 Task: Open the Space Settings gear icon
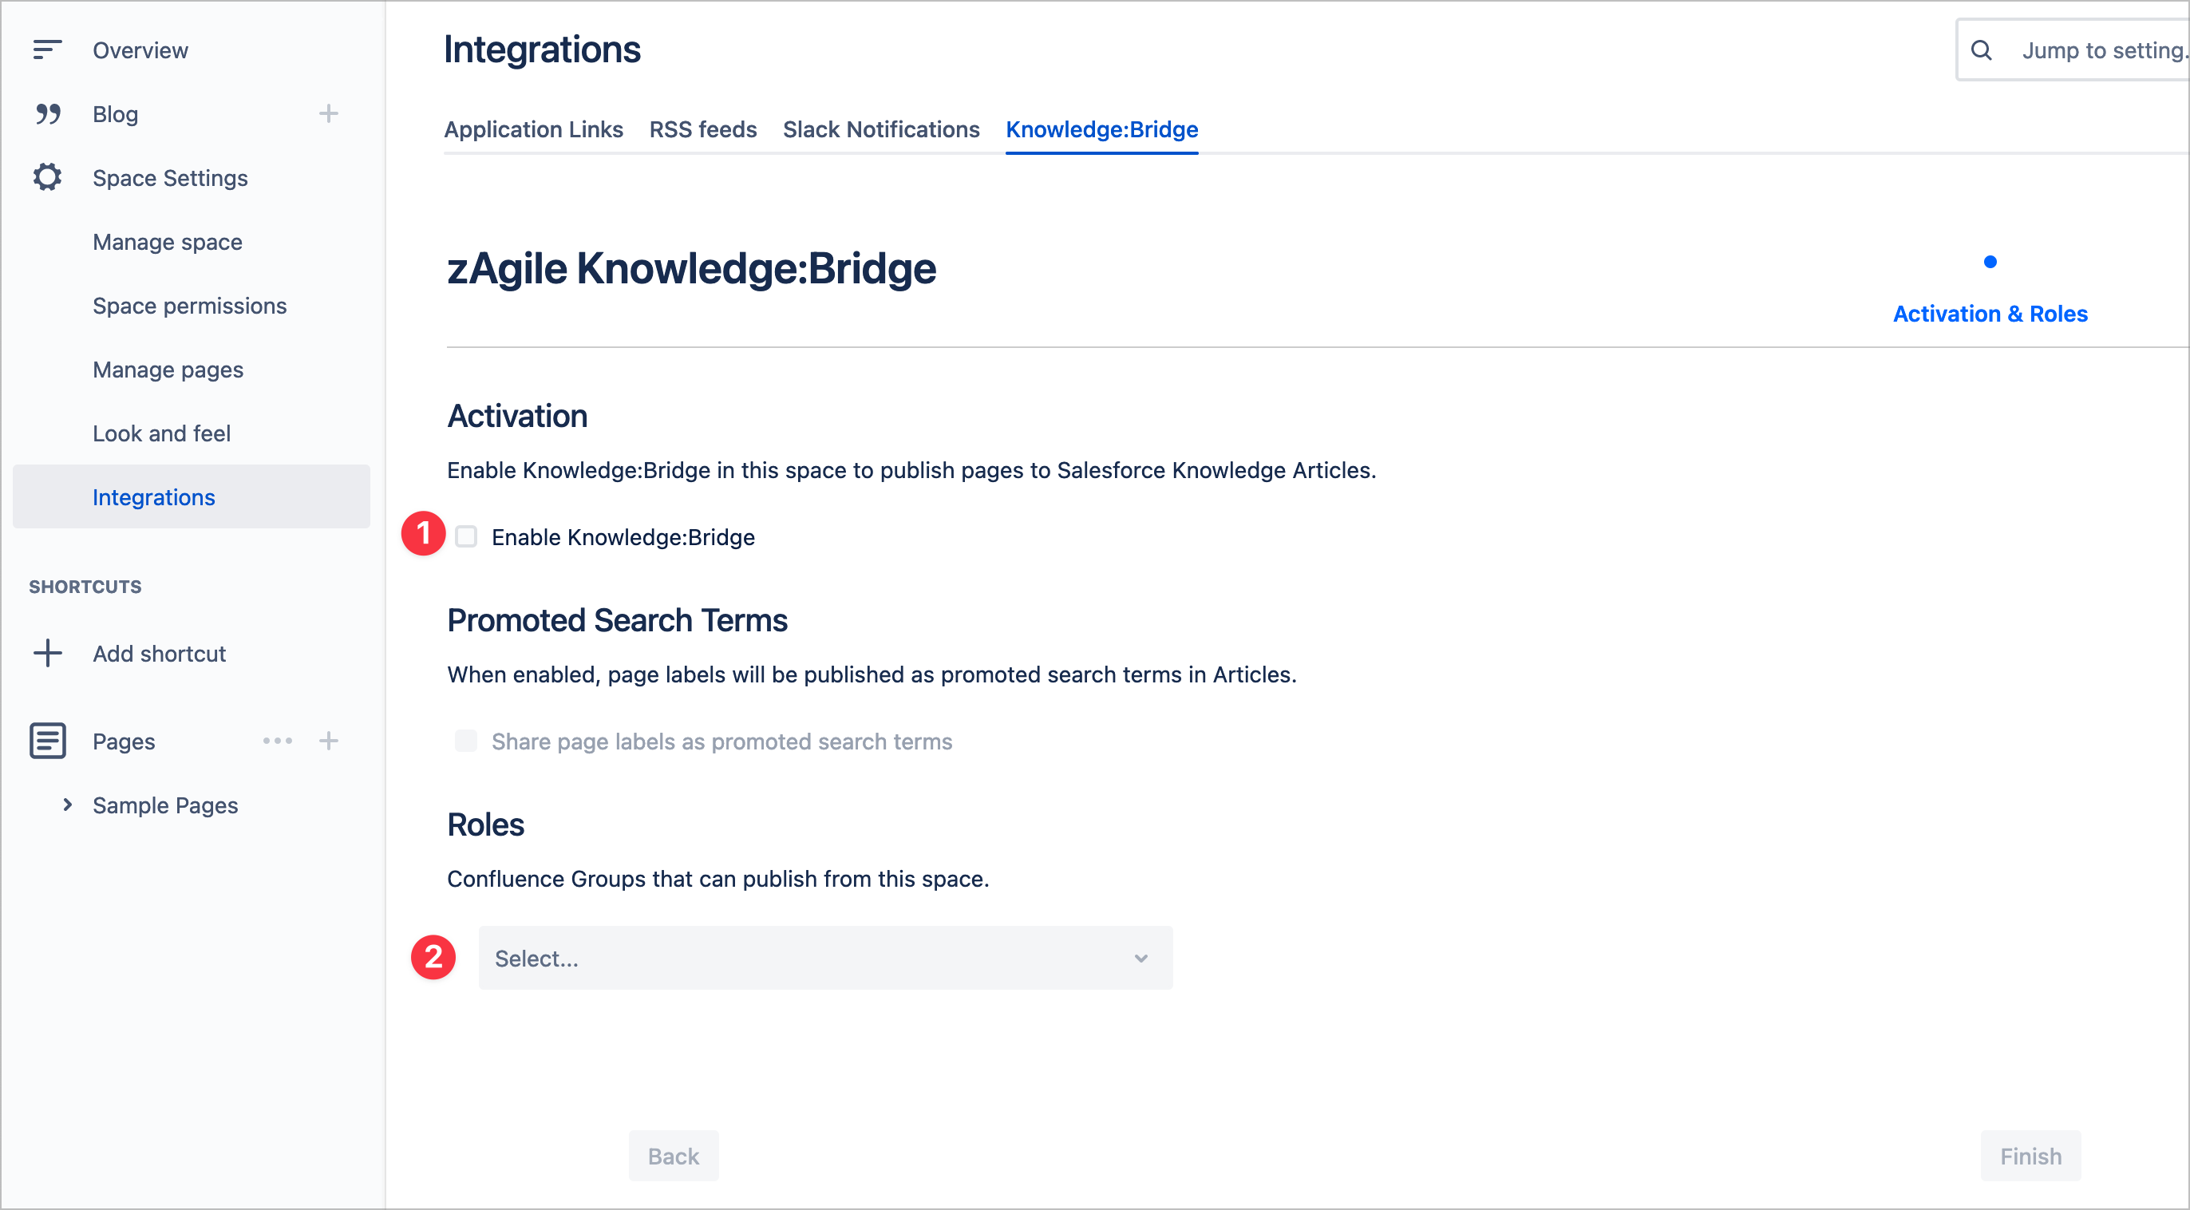tap(47, 178)
